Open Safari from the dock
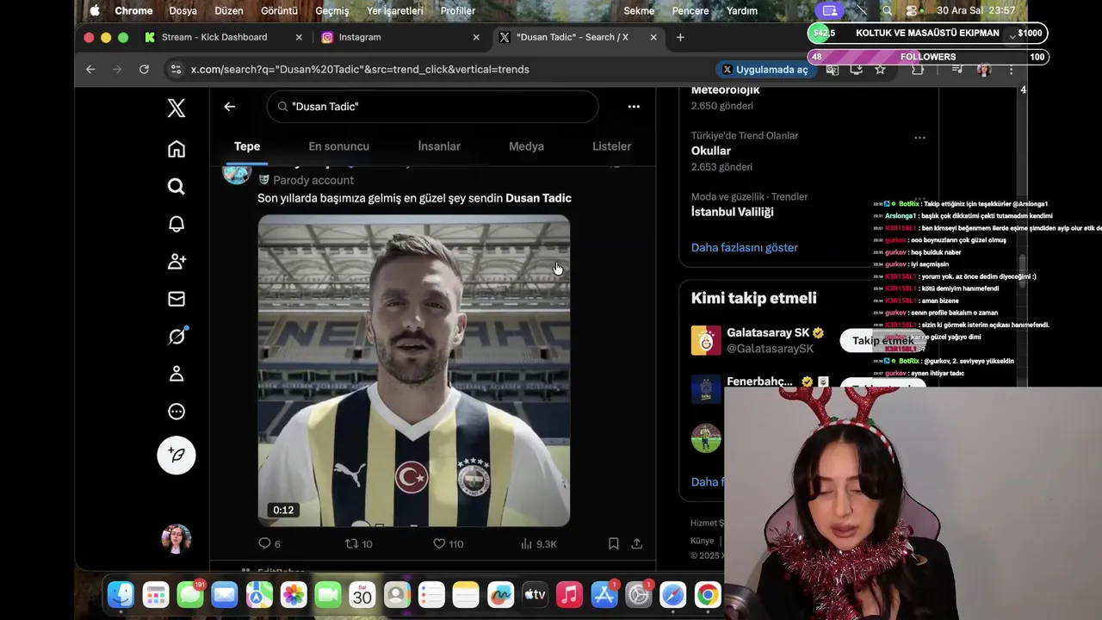Viewport: 1102px width, 620px height. click(672, 594)
